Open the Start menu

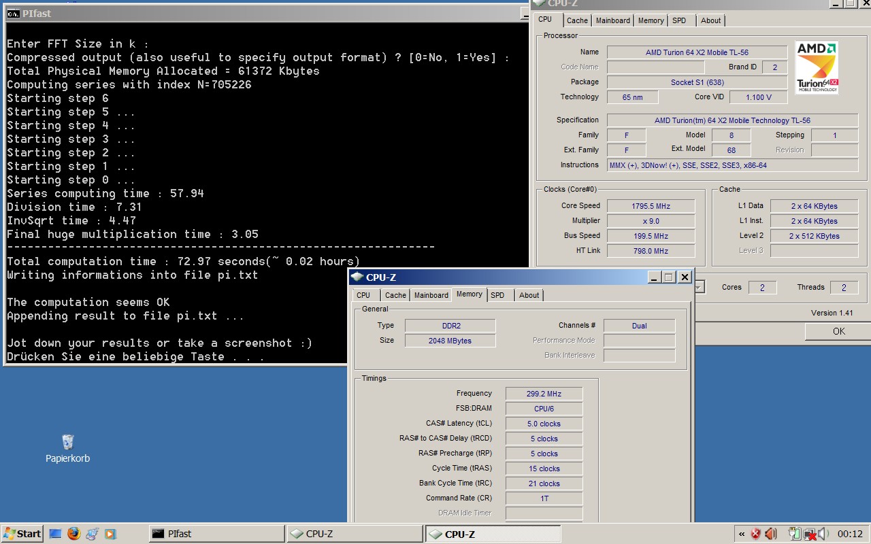(x=22, y=534)
